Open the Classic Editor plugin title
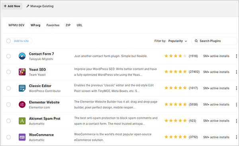 coord(40,86)
